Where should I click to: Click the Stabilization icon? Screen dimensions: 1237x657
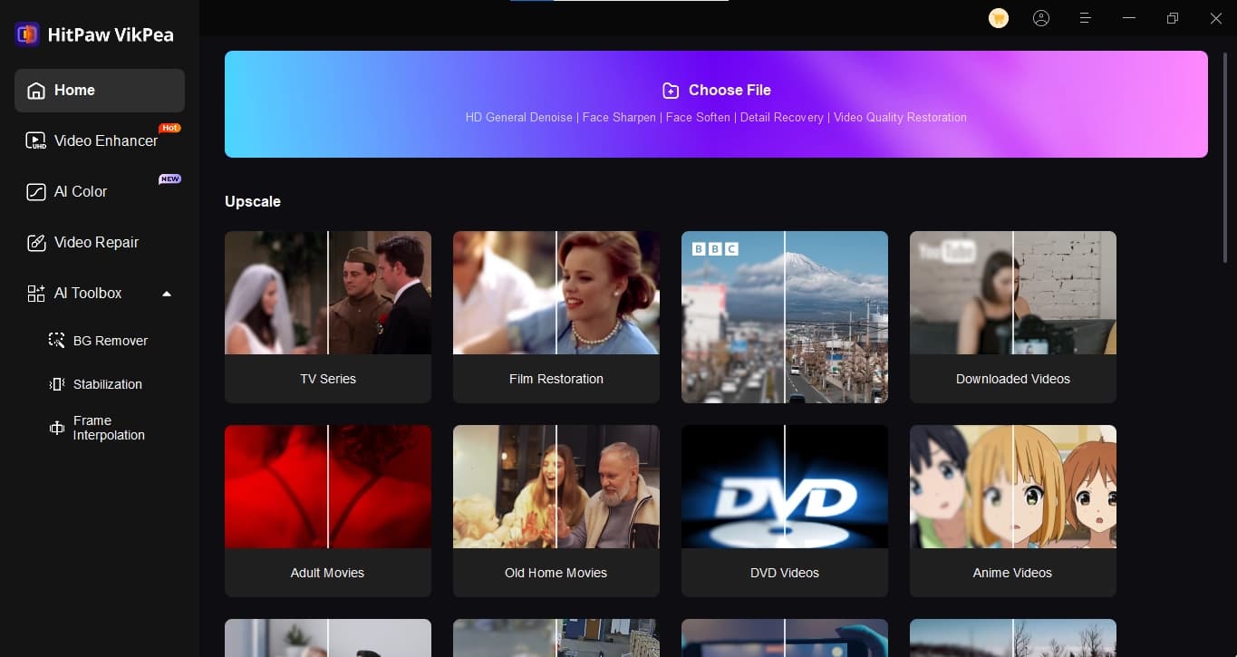(56, 384)
